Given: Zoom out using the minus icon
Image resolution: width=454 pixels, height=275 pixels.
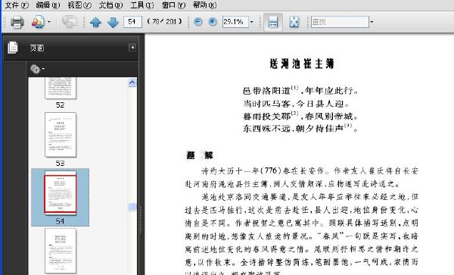Looking at the screenshot, I should (x=197, y=22).
